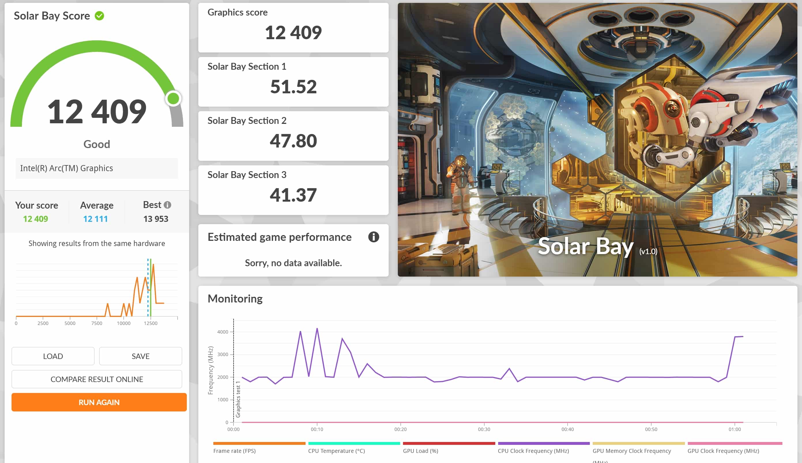Screen dimensions: 802x463
Task: Click COMPARE RESULT ONLINE button
Action: pyautogui.click(x=97, y=379)
